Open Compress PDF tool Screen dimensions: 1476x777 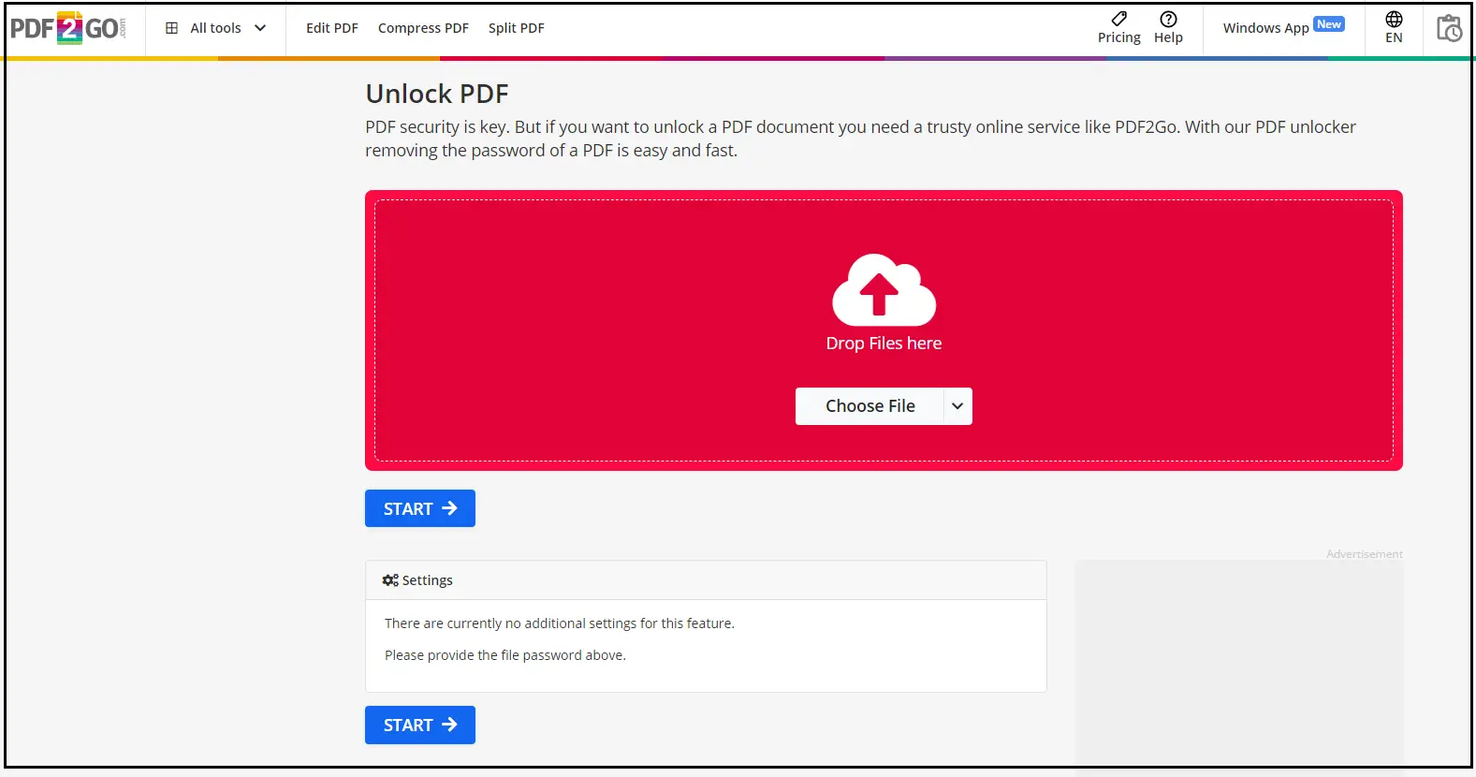click(423, 28)
